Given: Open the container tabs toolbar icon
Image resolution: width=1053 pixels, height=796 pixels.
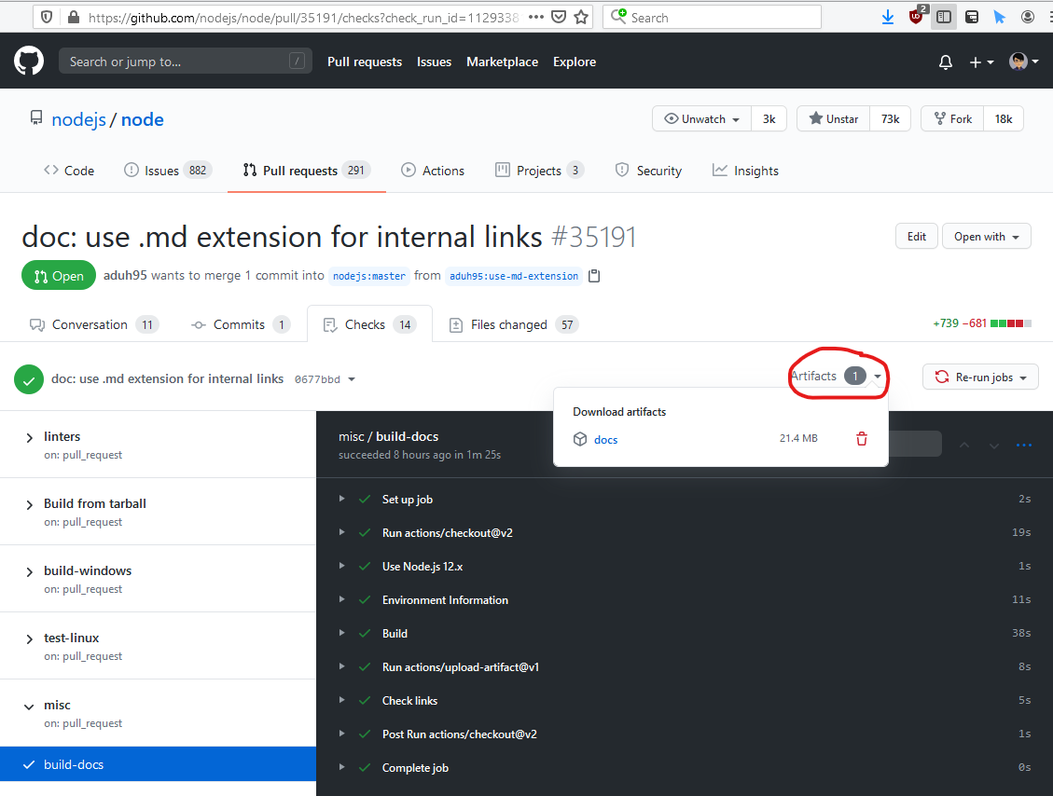Looking at the screenshot, I should point(972,18).
